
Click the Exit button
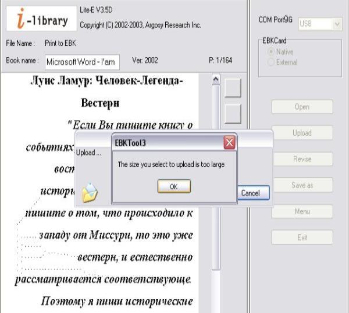(302, 237)
